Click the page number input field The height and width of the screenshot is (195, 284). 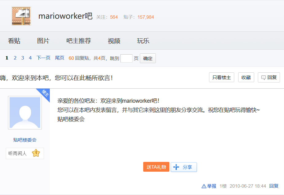126,58
